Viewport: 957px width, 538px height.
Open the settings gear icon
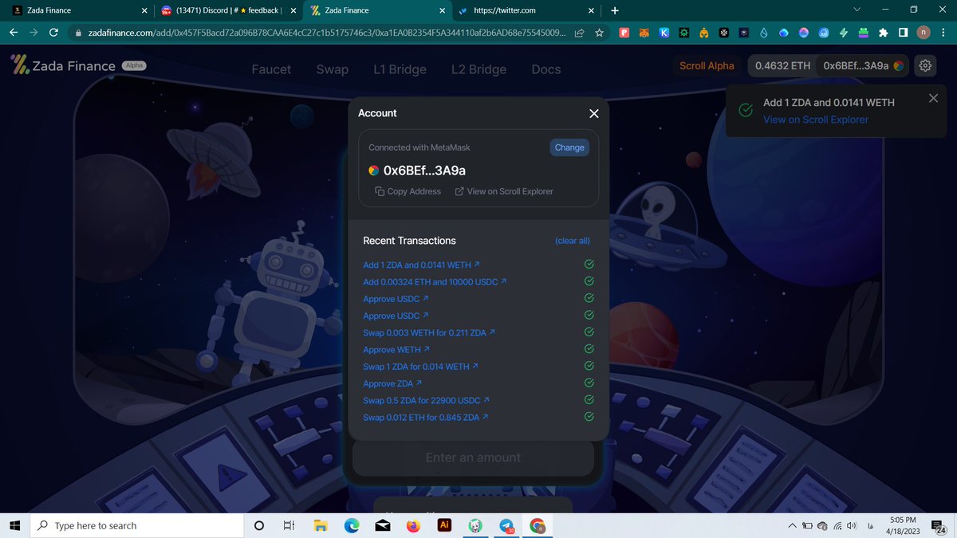[925, 66]
